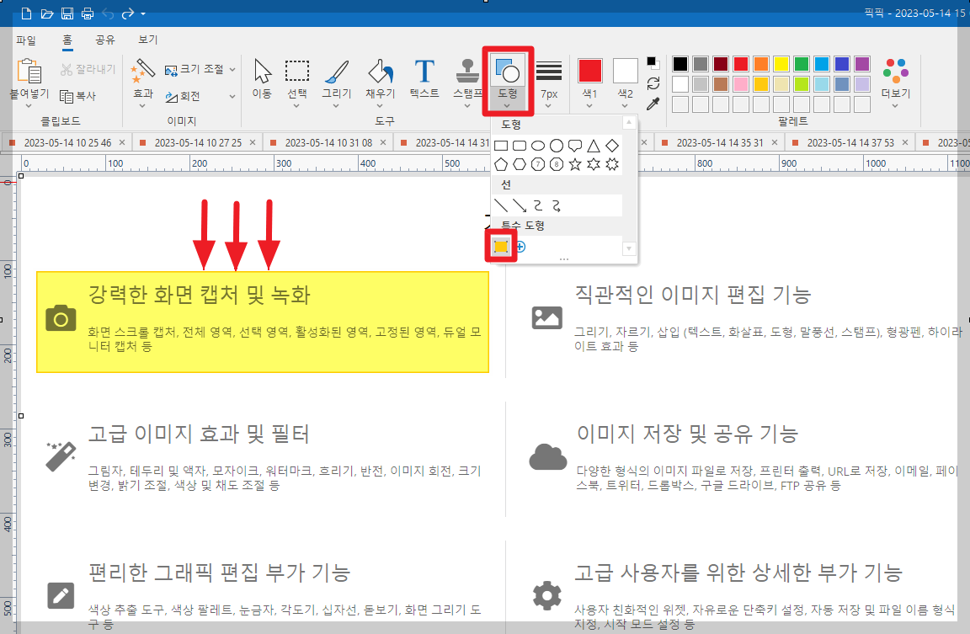Select the 이동 (Move) tool
The width and height of the screenshot is (970, 634).
tap(261, 76)
